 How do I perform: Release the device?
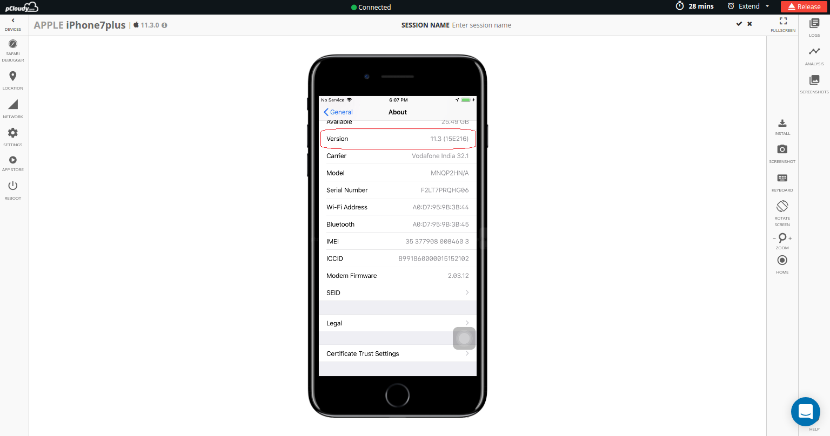[x=804, y=6]
